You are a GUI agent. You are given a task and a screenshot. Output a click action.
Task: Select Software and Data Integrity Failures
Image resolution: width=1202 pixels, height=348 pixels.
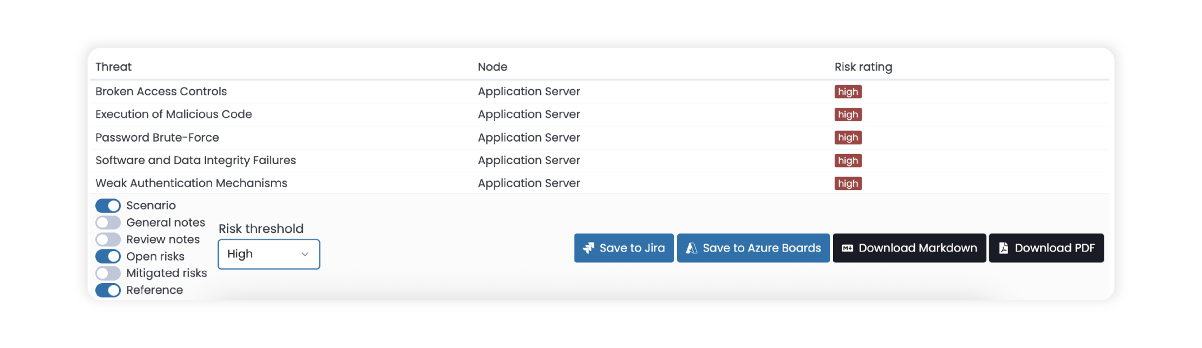pos(195,160)
